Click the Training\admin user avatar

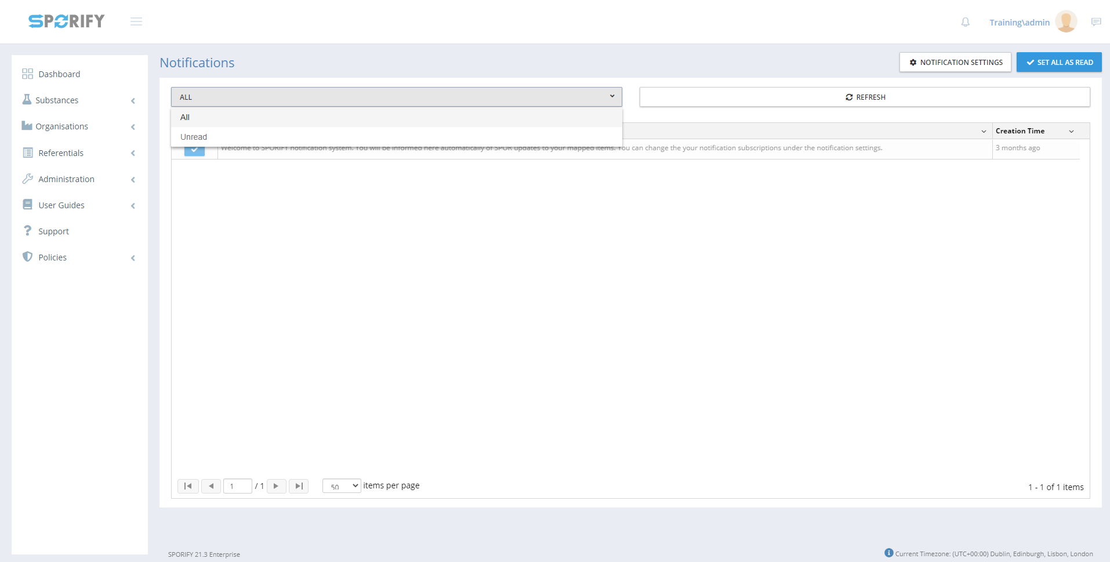[1065, 21]
